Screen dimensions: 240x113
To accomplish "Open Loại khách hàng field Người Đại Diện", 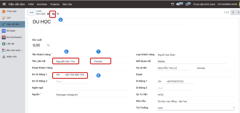I will click(196, 55).
